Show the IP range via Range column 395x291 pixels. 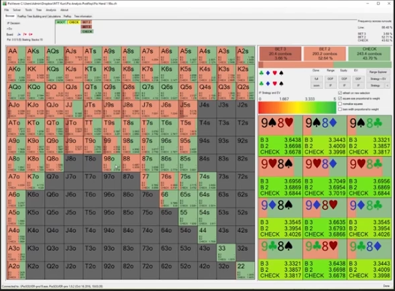(330, 85)
